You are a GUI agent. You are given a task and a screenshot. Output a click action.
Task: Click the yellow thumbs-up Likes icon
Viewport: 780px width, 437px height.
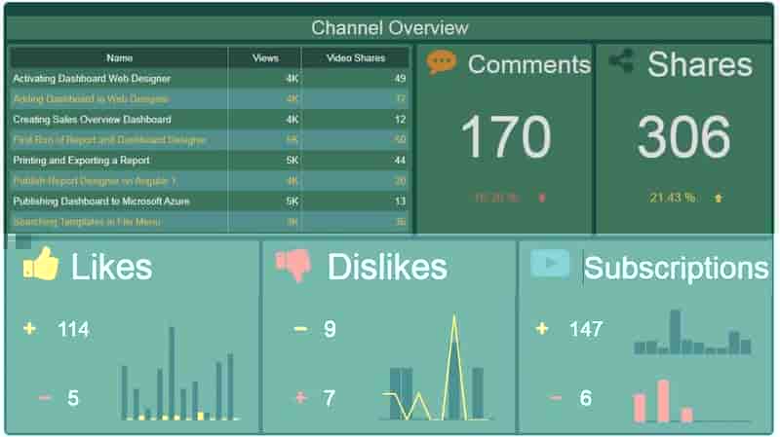click(x=41, y=264)
